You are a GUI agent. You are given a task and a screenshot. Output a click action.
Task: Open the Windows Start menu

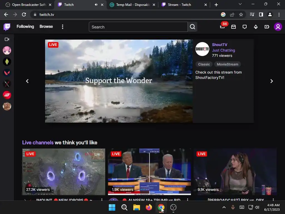[x=112, y=207]
